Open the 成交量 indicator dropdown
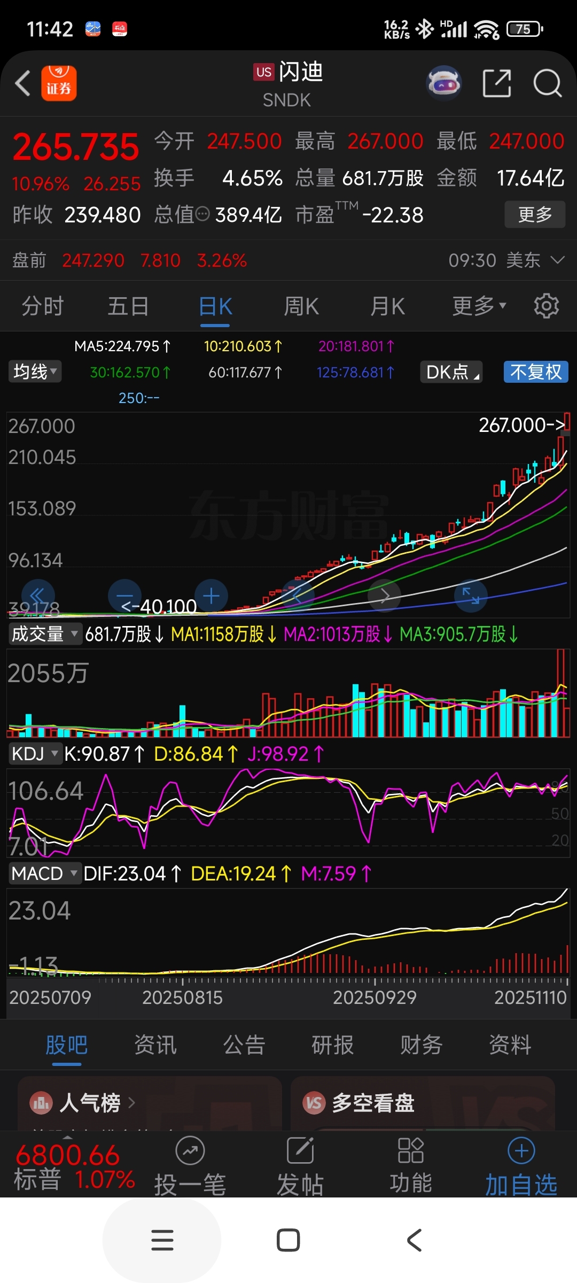The image size is (577, 1283). pos(45,634)
